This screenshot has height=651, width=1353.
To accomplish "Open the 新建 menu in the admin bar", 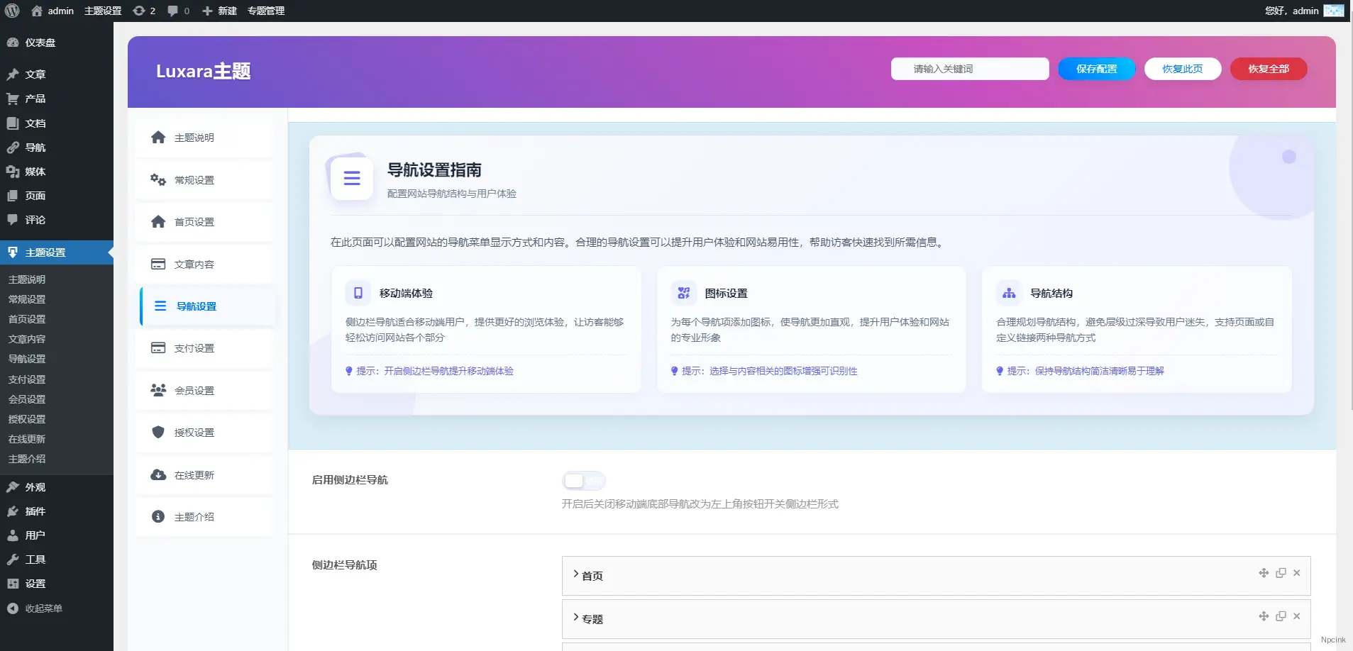I will 220,11.
